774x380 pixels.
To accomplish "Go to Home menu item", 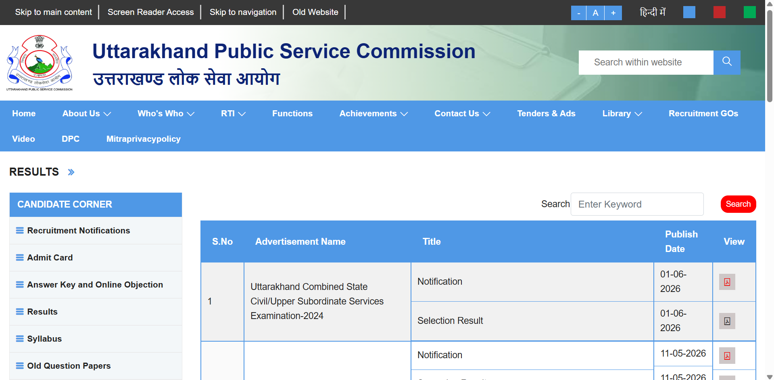I will click(x=24, y=113).
